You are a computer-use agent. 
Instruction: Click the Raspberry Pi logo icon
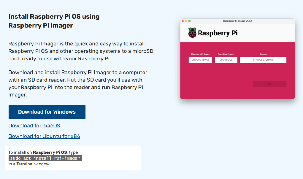(x=192, y=33)
